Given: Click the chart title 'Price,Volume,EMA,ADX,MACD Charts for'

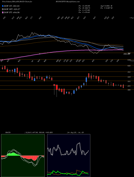Looking at the screenshot, I should click(x=17, y=2).
